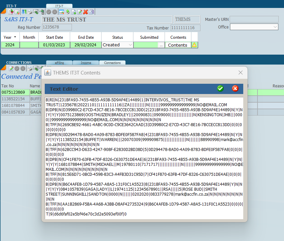Click the new record icon in top toolbar
This screenshot has height=241, width=284.
[74, 12]
